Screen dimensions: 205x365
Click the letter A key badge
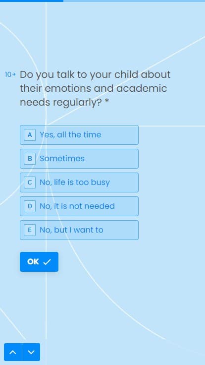coord(30,135)
